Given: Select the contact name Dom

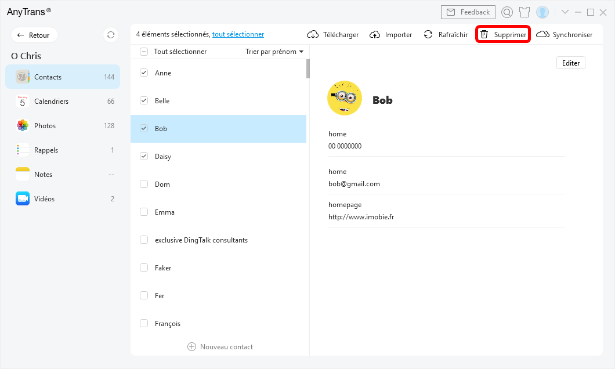Looking at the screenshot, I should pos(162,184).
